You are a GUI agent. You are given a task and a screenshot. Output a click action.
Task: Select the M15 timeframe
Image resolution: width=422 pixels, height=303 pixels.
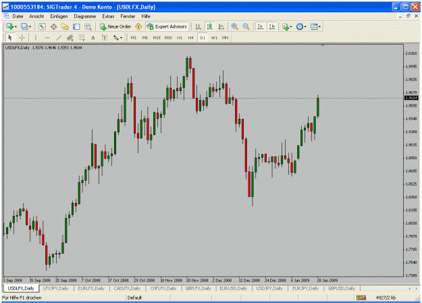[x=157, y=38]
